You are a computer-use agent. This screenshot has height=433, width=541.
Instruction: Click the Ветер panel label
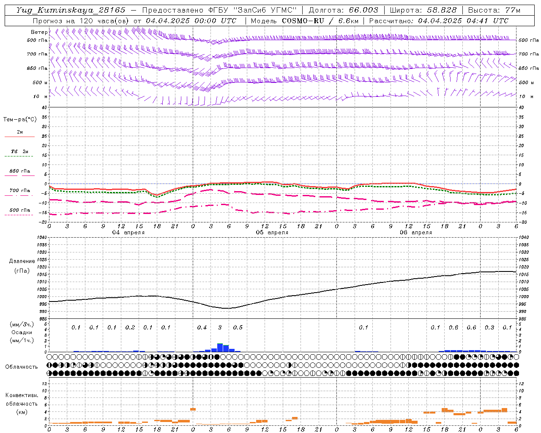point(39,32)
